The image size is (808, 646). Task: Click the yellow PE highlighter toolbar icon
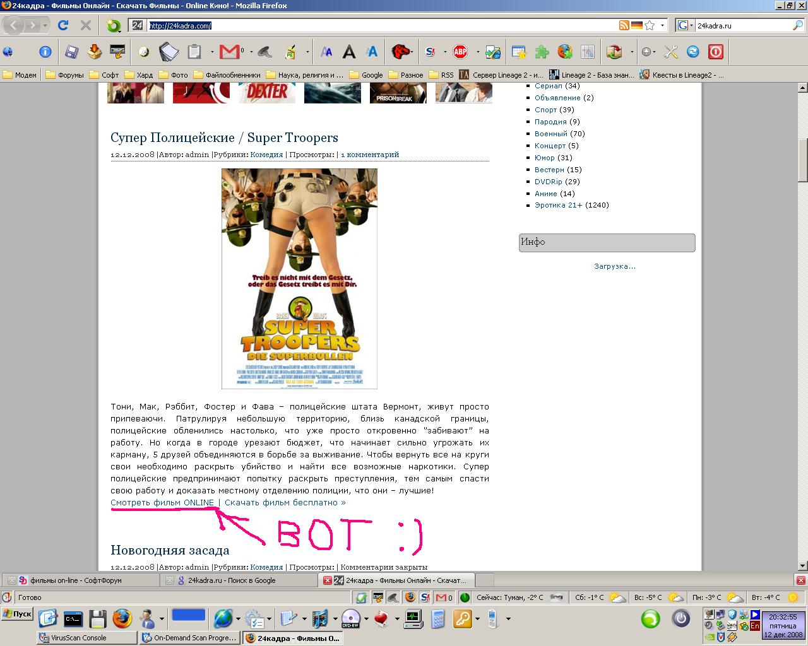[290, 52]
